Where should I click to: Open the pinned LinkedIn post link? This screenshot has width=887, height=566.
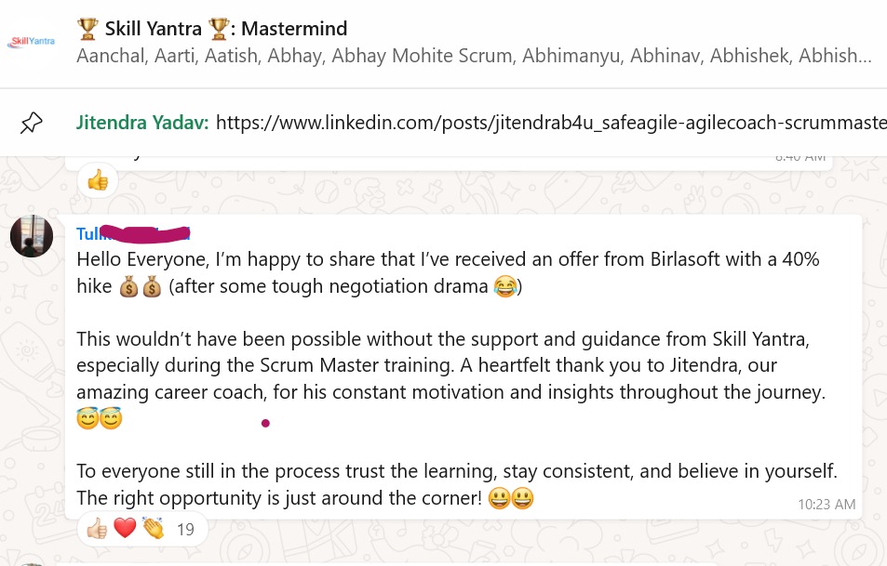click(550, 122)
